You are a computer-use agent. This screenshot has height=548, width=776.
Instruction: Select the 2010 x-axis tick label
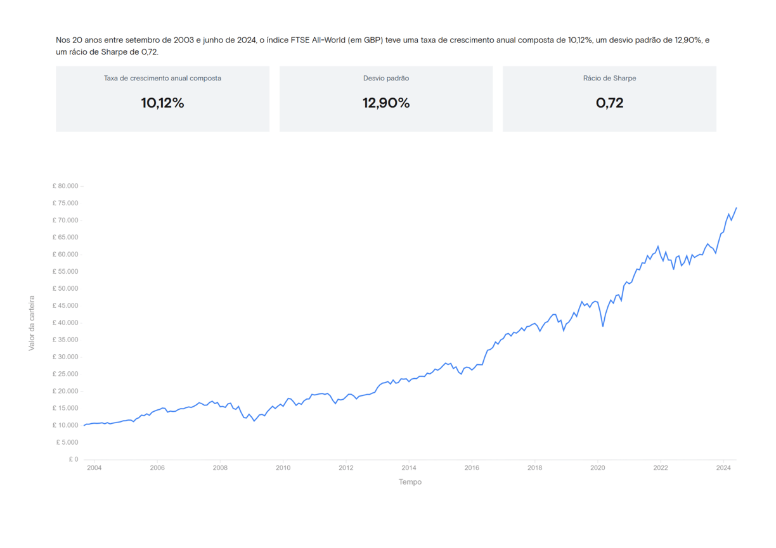283,468
